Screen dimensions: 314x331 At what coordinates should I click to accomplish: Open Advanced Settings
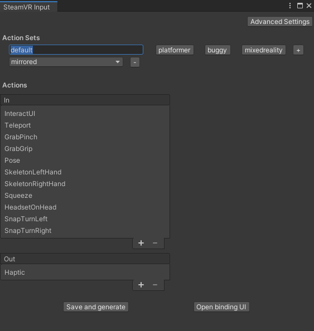coord(280,22)
